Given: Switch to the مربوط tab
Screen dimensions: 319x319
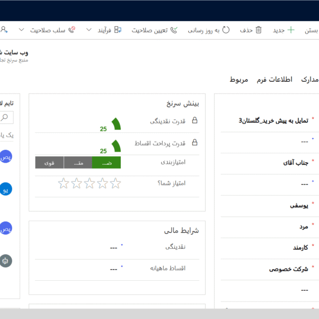Looking at the screenshot, I should point(239,80).
